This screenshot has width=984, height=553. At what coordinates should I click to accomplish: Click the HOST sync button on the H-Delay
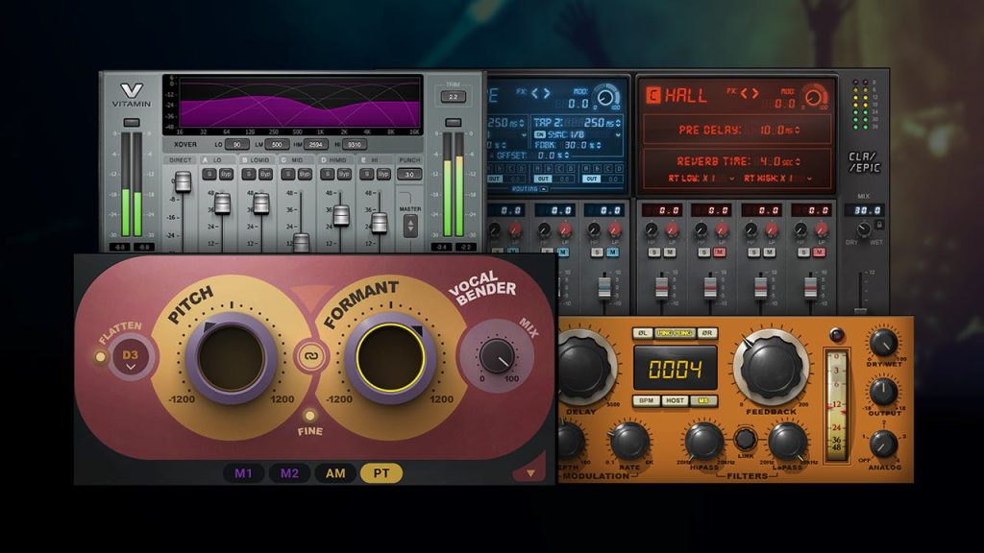(675, 400)
